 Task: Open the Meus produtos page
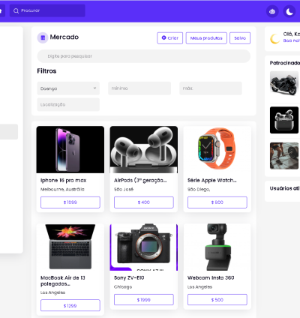click(x=206, y=38)
